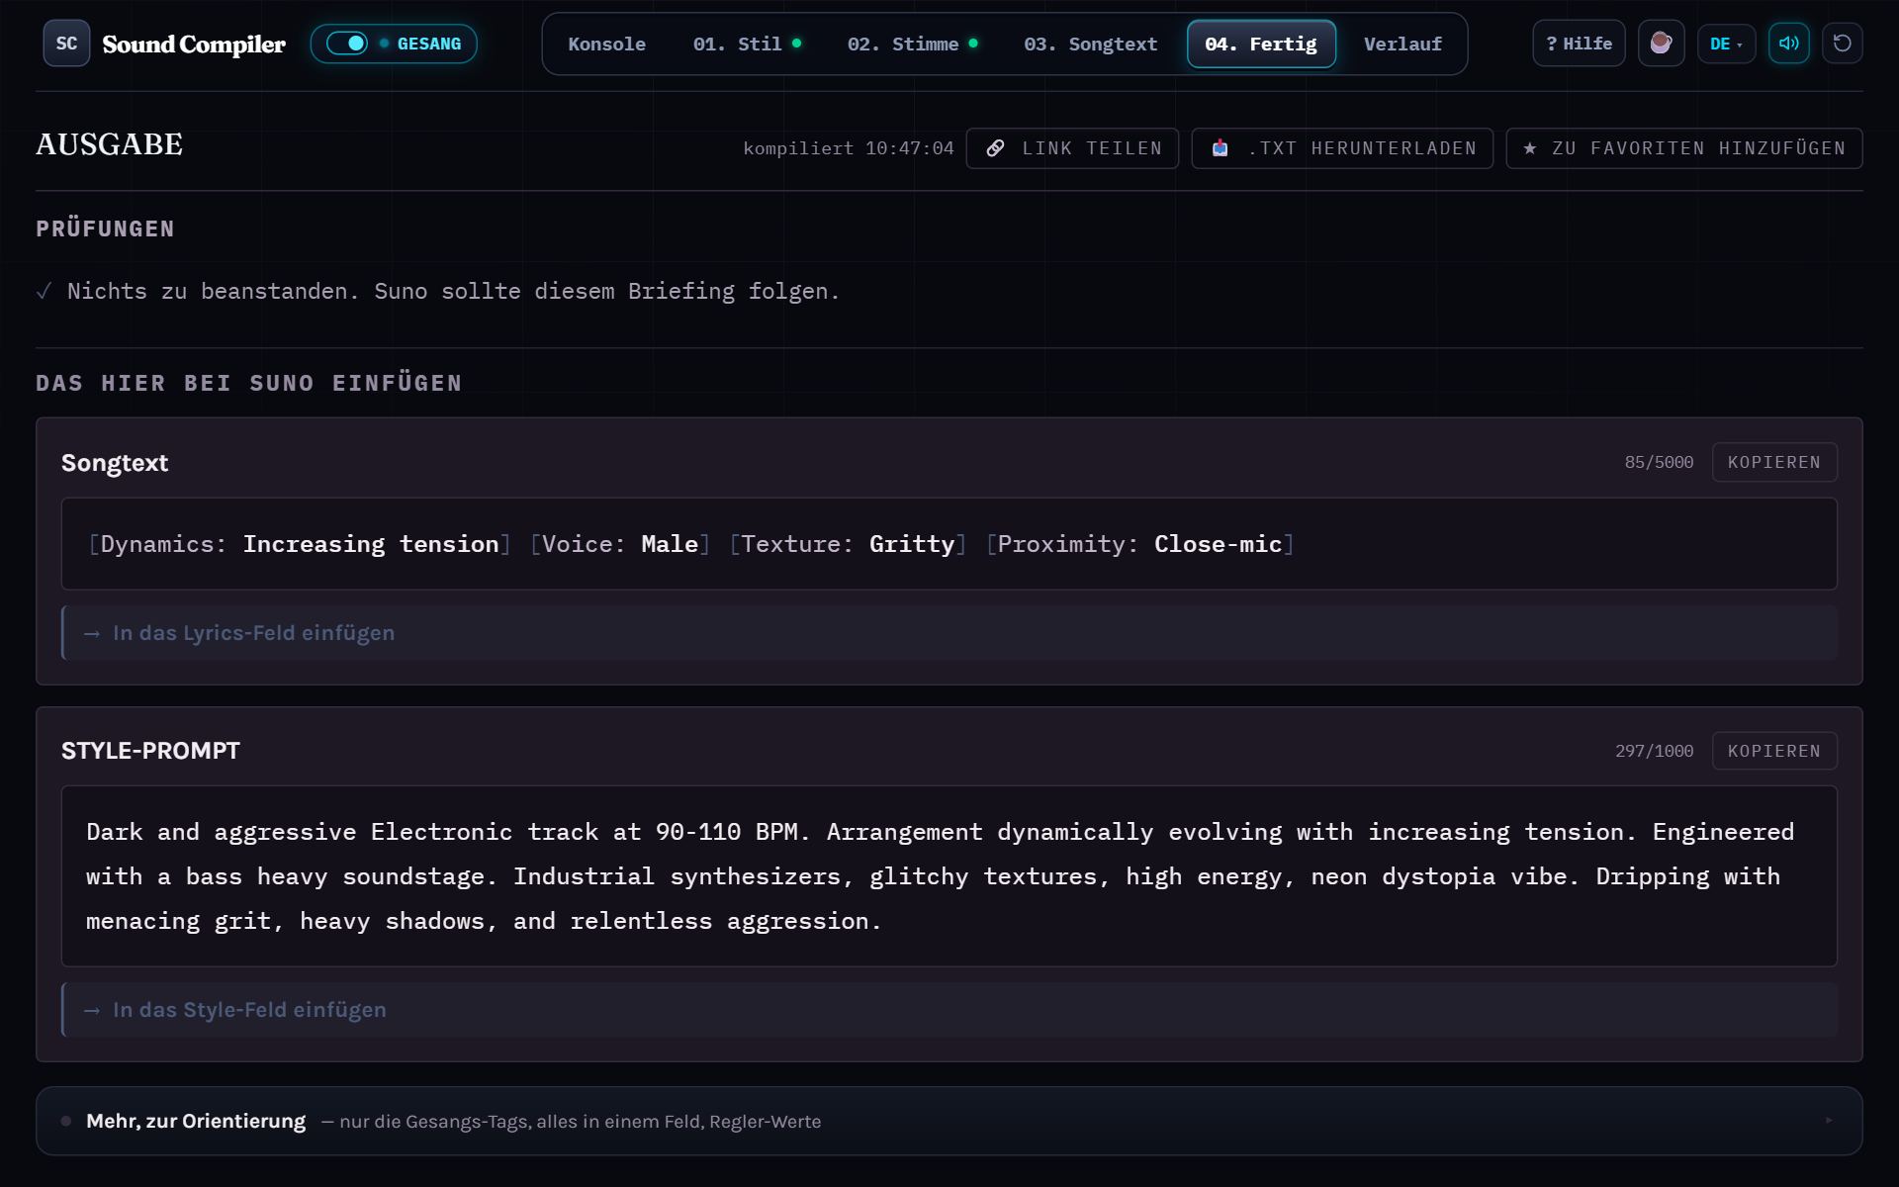1899x1187 pixels.
Task: Open the 03. Songtext tab
Action: click(1090, 44)
